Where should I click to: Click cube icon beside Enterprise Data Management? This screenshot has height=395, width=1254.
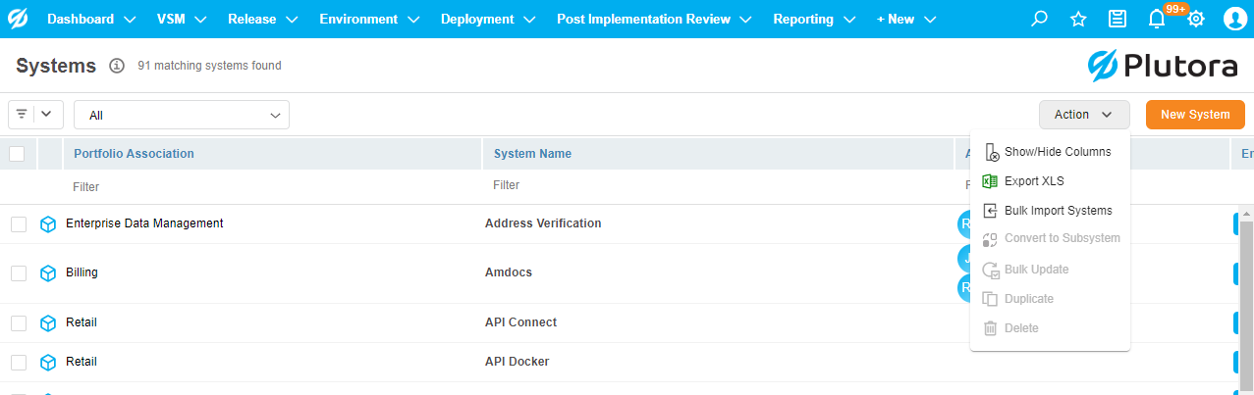(48, 224)
